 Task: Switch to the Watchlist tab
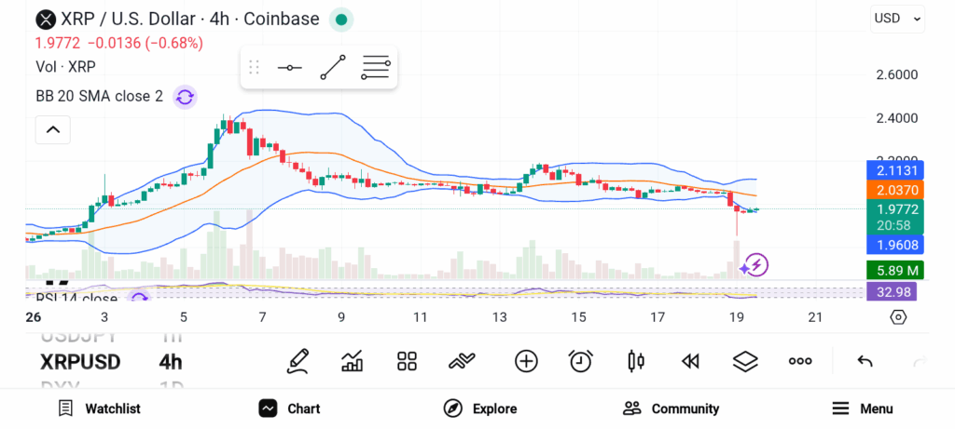point(99,409)
